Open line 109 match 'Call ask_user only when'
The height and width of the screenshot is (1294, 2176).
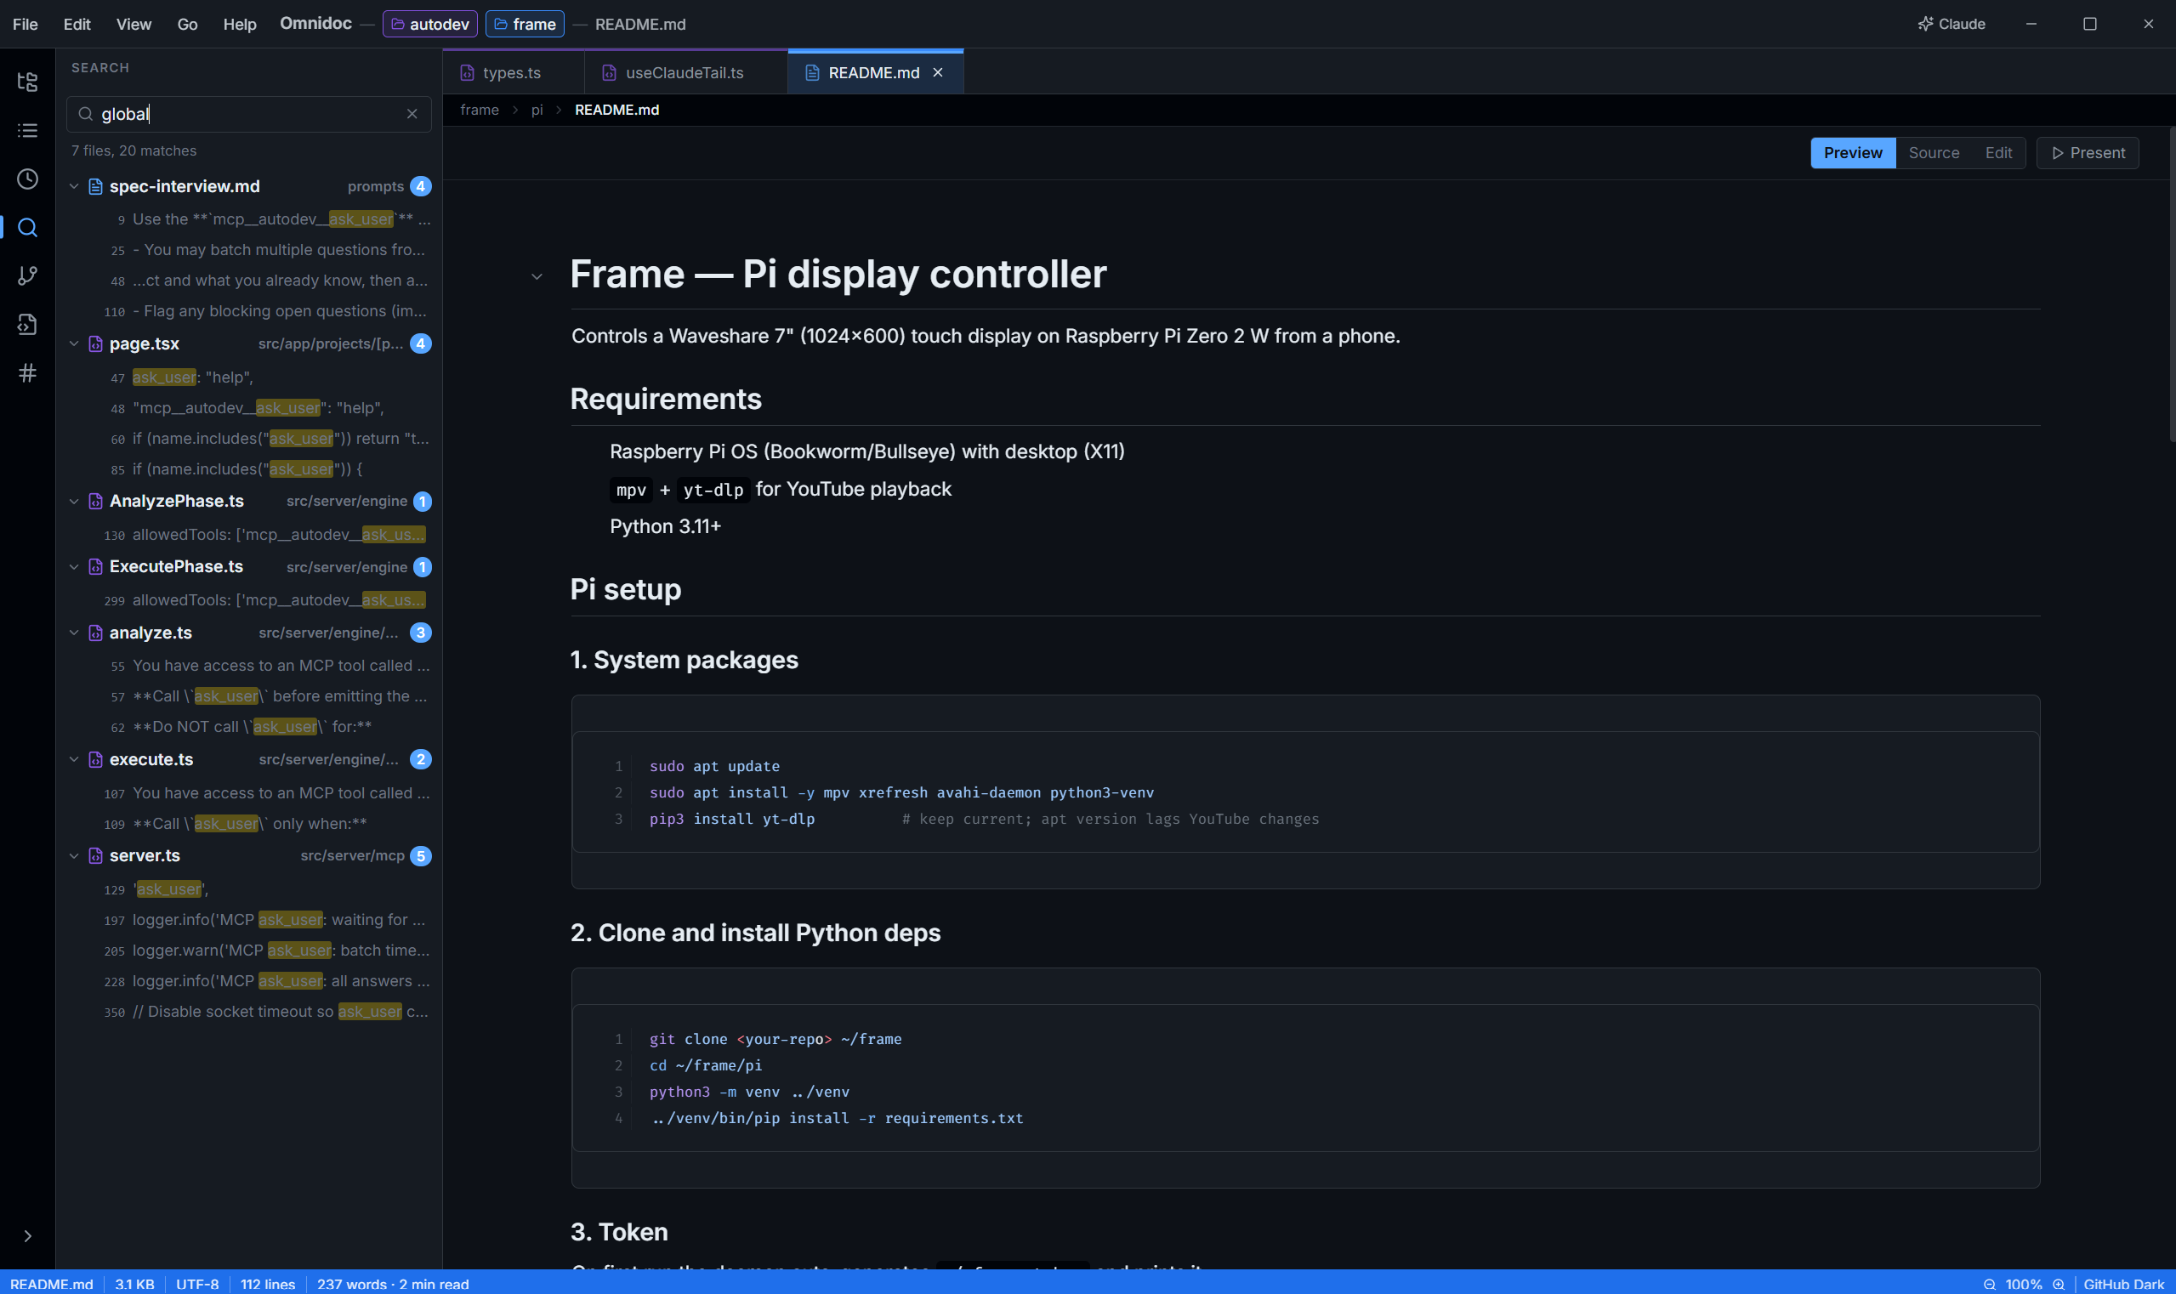click(249, 824)
